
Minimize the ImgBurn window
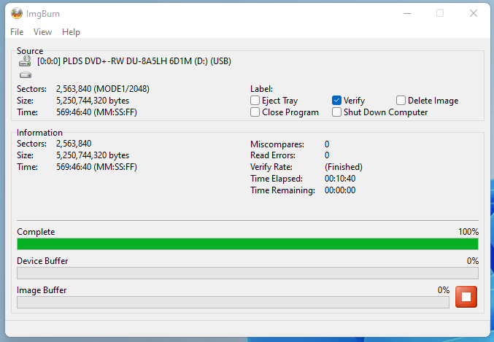[407, 13]
